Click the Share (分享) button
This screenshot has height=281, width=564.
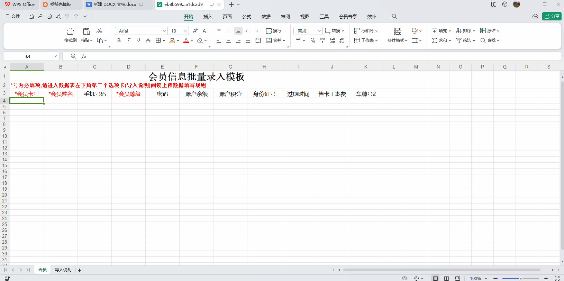(x=552, y=16)
